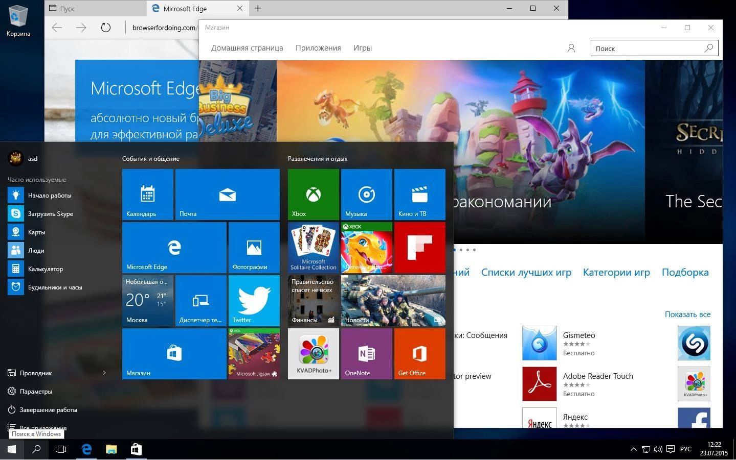Viewport: 736px width, 460px height.
Task: Open the Movies & TV tile (Кино и ТВ)
Action: [x=420, y=195]
